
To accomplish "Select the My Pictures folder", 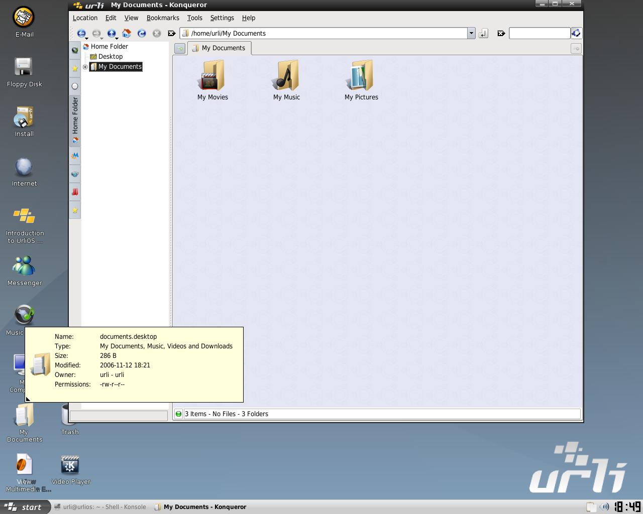I will tap(361, 80).
